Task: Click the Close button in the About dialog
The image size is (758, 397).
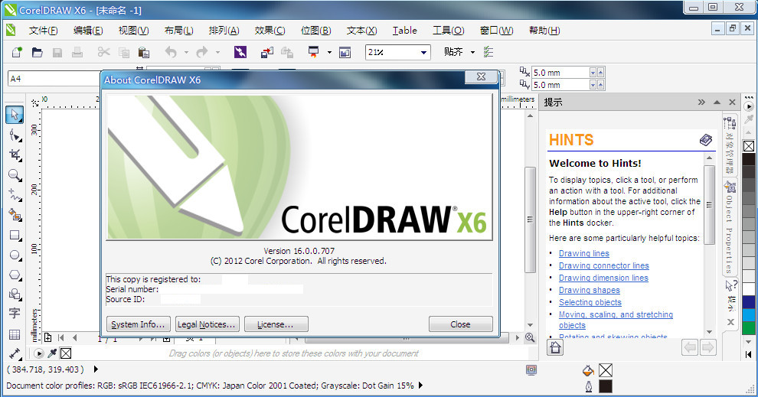Action: (x=460, y=324)
